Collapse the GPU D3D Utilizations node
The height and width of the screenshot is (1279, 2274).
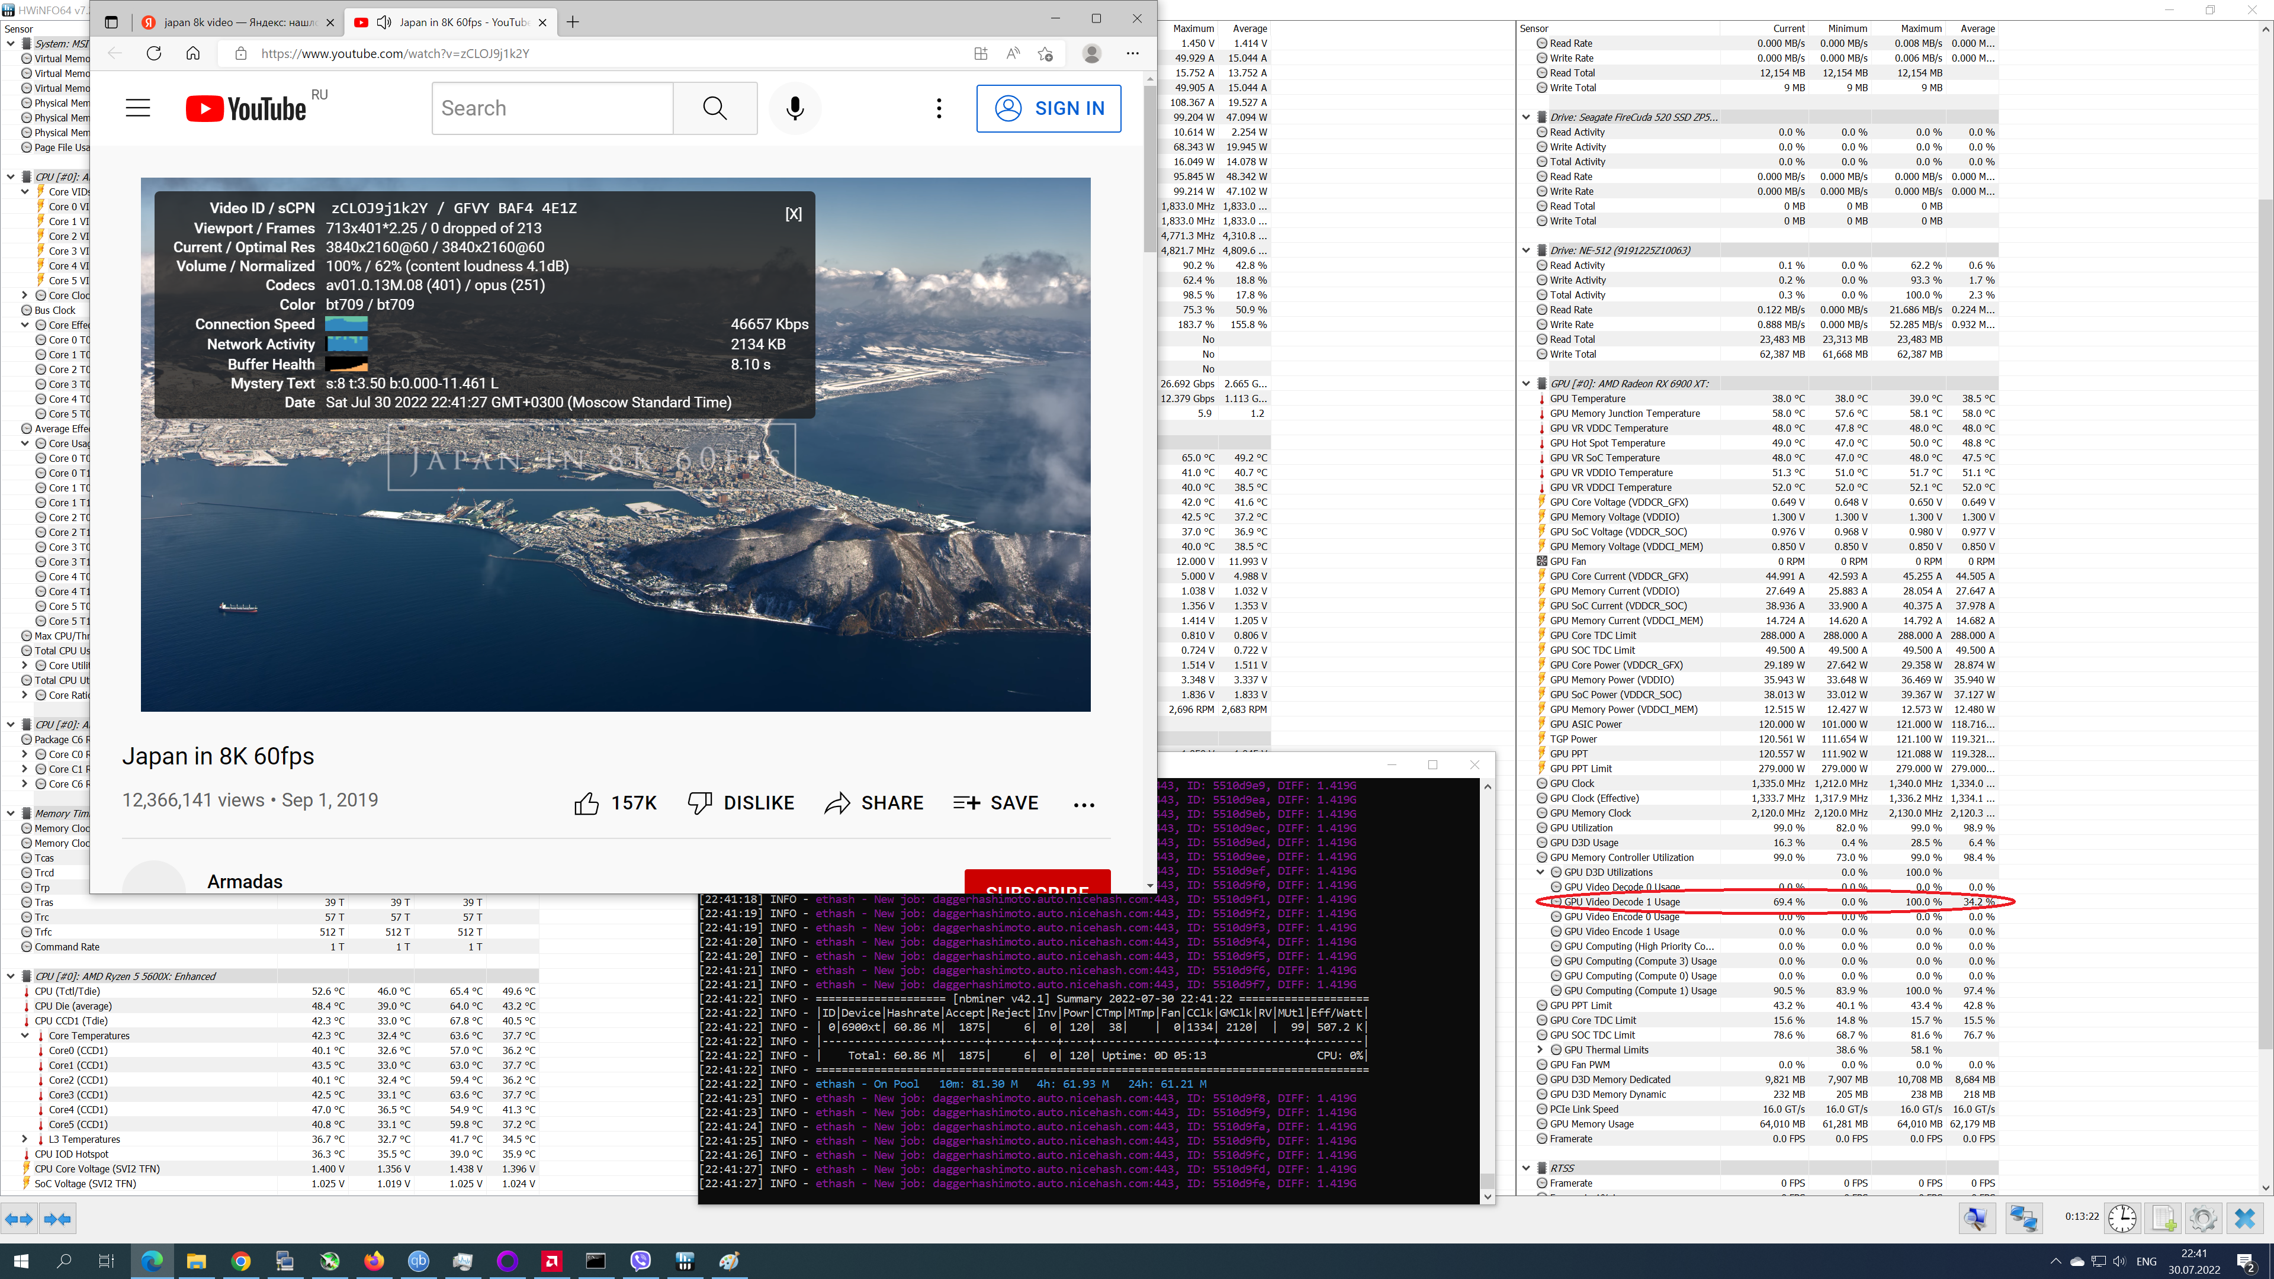tap(1540, 872)
